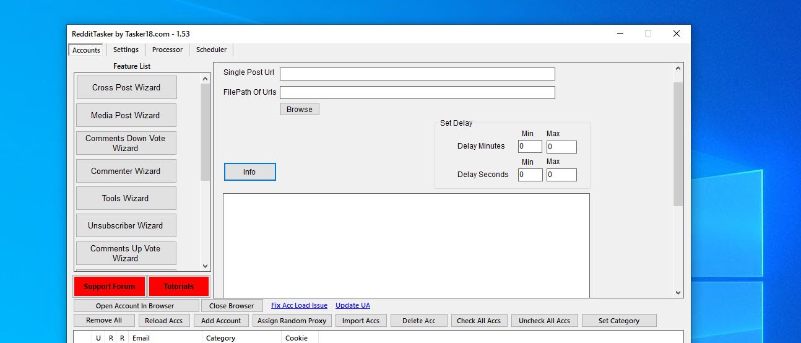Click main panel scroll down arrow
This screenshot has width=801, height=343.
click(678, 293)
